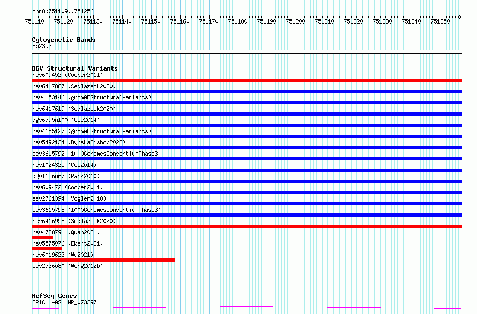Open variant nsv6019623 (Wu2021) label
The image size is (477, 314).
coord(63,255)
